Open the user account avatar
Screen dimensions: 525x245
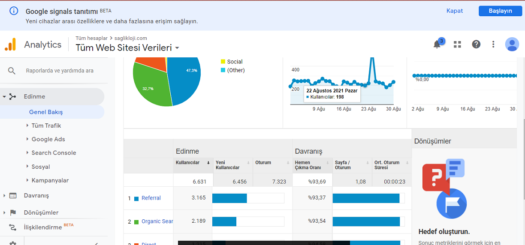512,44
